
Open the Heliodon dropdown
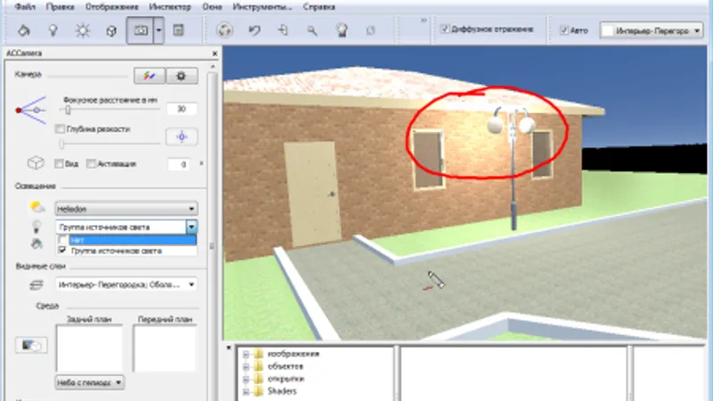pos(126,209)
